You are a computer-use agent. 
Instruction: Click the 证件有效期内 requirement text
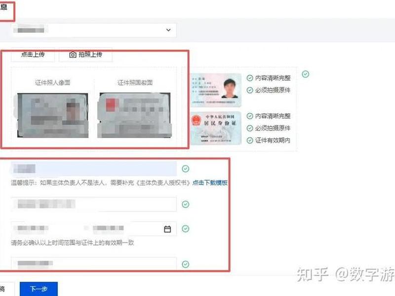coord(273,140)
